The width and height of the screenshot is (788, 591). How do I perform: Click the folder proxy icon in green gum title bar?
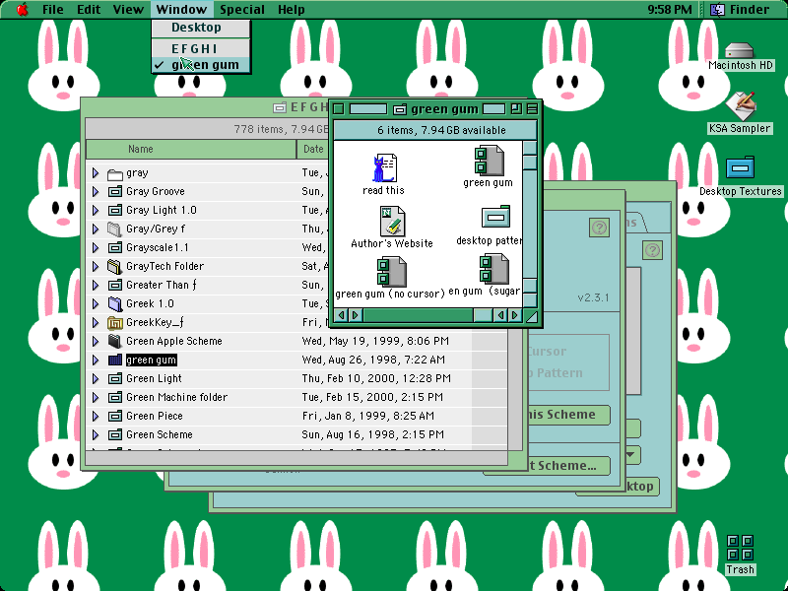[400, 109]
